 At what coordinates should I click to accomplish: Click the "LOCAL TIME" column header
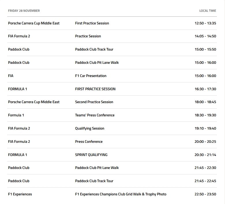pyautogui.click(x=207, y=11)
